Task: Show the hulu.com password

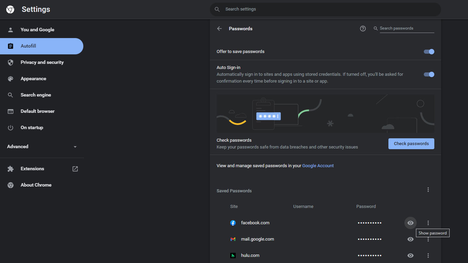Action: click(x=411, y=256)
